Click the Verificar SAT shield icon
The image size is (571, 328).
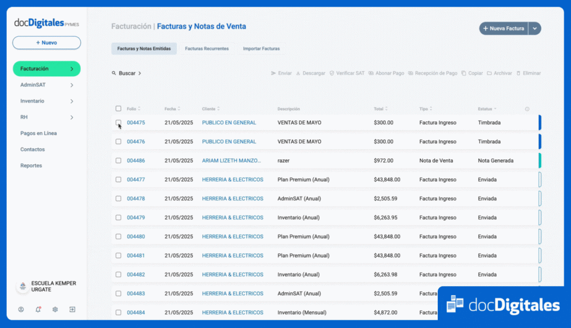pyautogui.click(x=332, y=74)
